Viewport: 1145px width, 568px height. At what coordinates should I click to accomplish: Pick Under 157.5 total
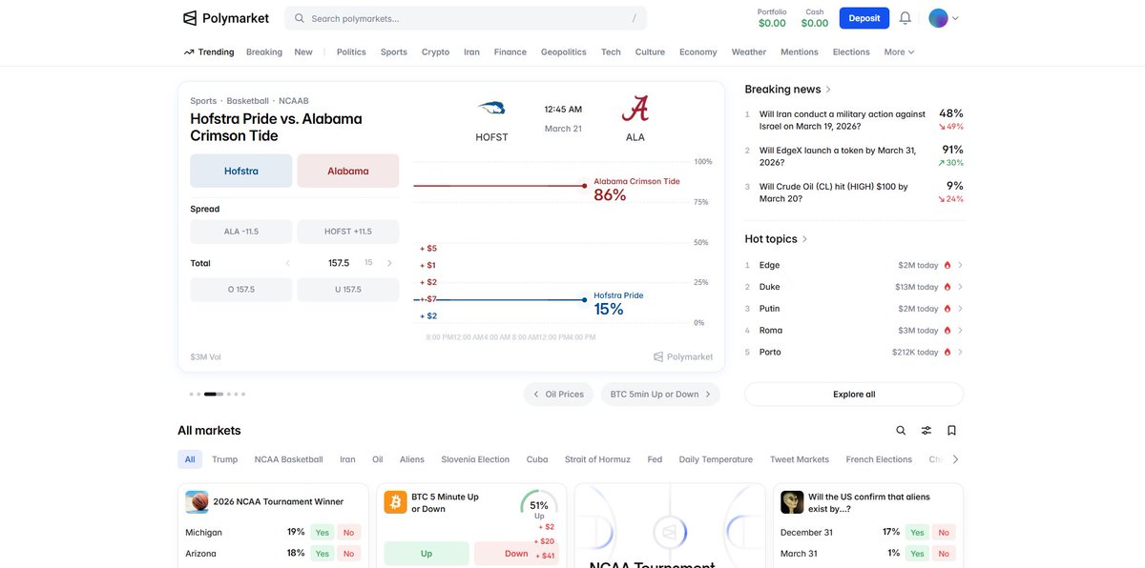[348, 290]
